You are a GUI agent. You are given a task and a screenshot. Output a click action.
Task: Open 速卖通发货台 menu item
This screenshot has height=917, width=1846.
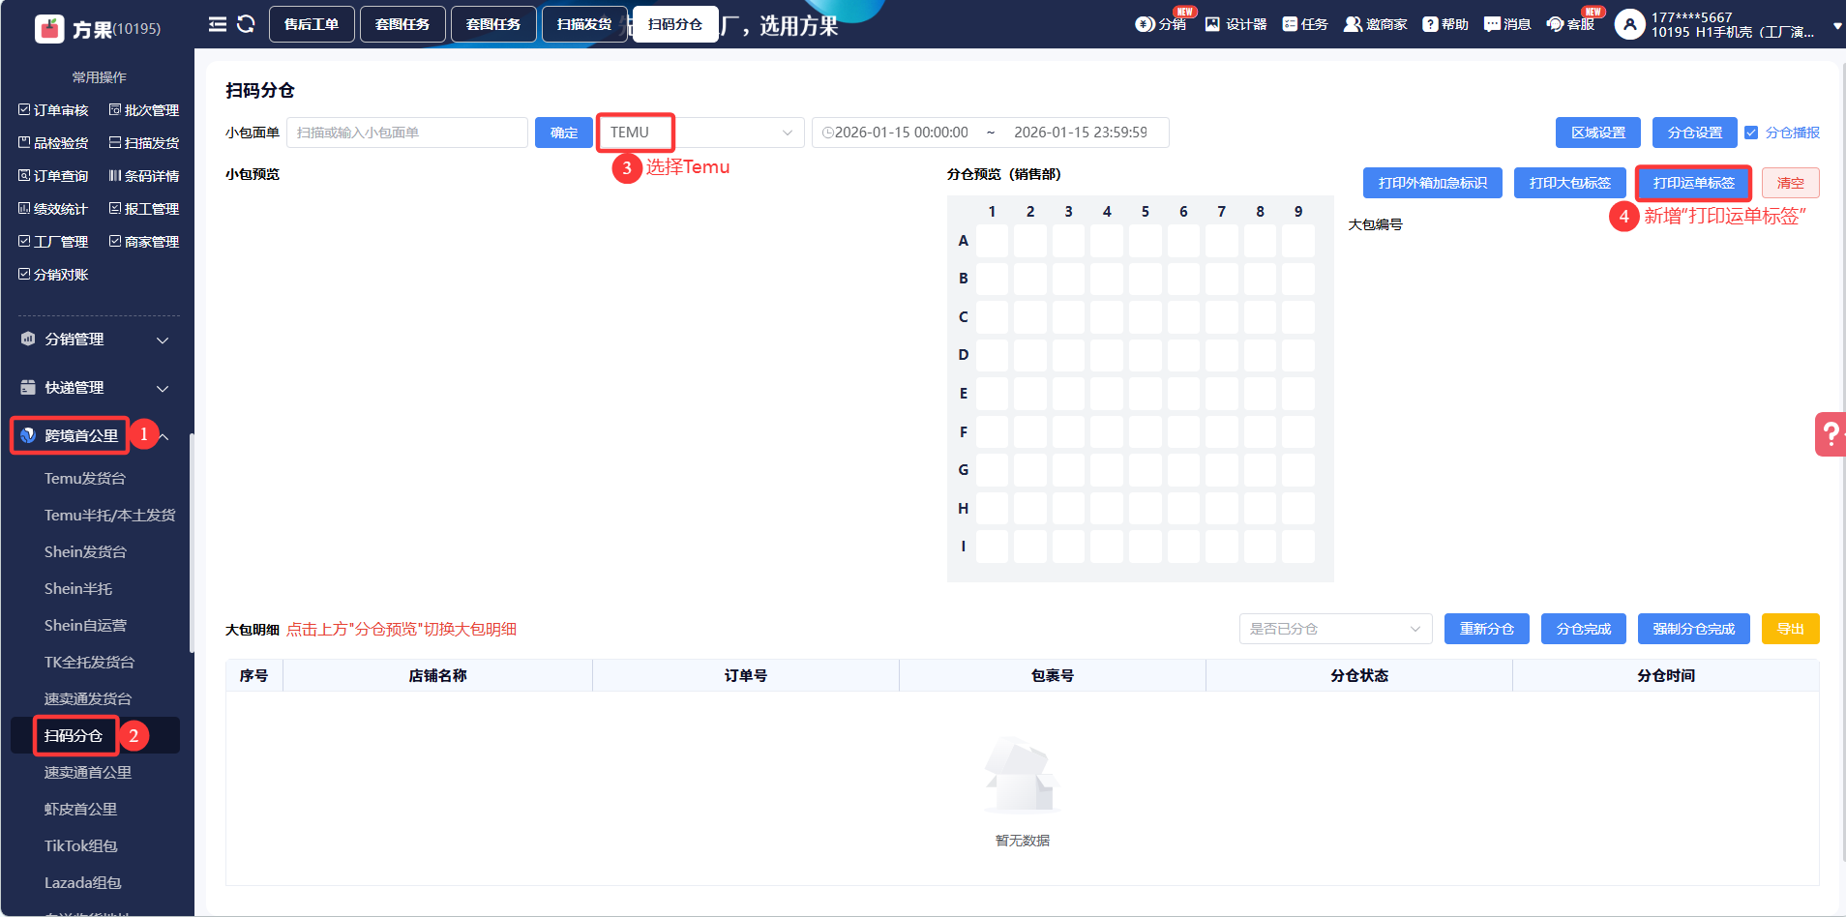point(88,699)
